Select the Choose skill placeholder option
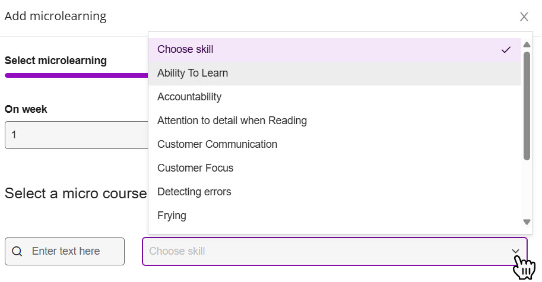The image size is (542, 282). pyautogui.click(x=335, y=50)
